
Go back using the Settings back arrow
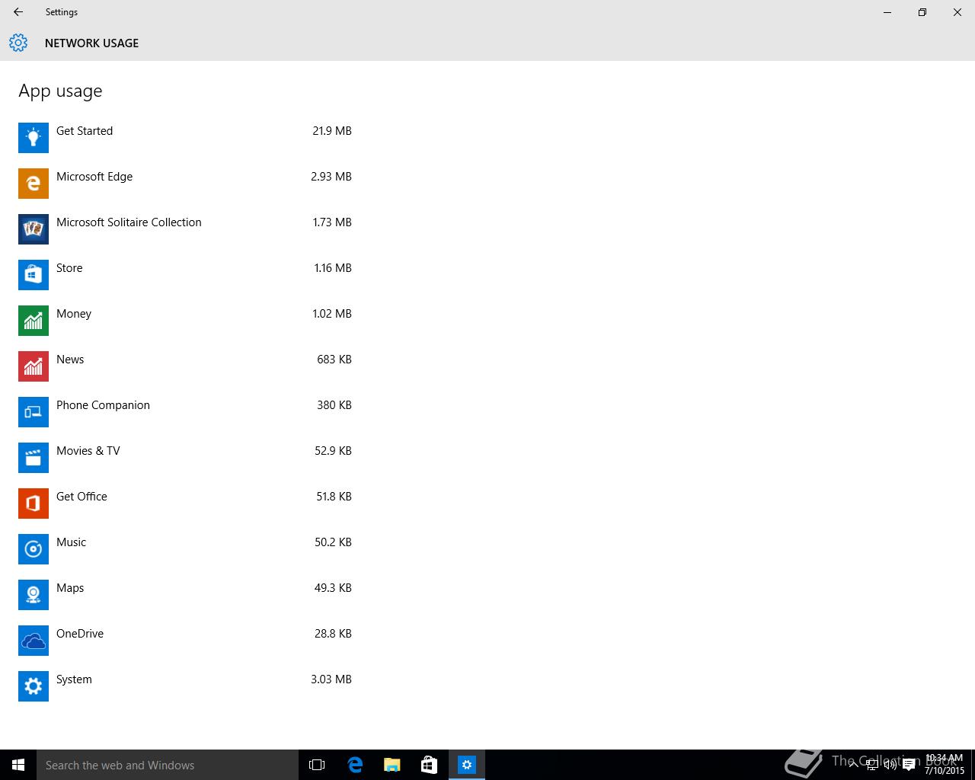tap(18, 12)
